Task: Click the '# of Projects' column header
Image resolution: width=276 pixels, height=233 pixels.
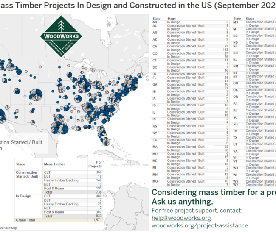Action: [x=95, y=164]
